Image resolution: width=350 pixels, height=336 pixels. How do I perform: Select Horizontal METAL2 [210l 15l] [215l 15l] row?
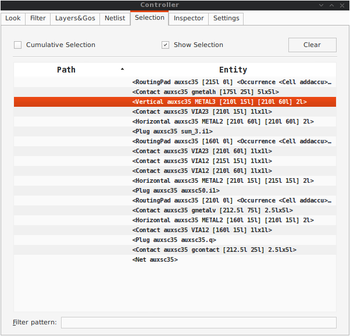175,180
